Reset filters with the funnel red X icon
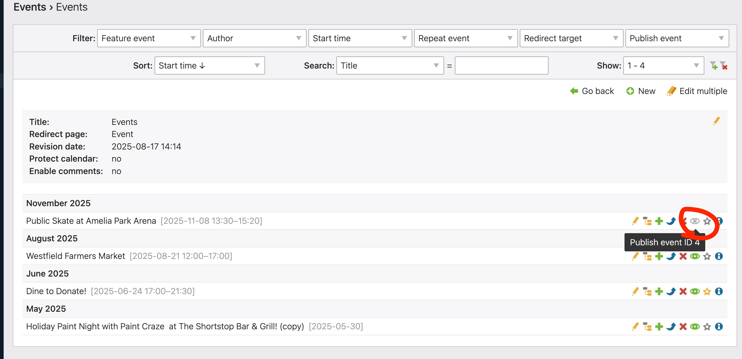Screen dimensions: 742x359 click(x=723, y=65)
